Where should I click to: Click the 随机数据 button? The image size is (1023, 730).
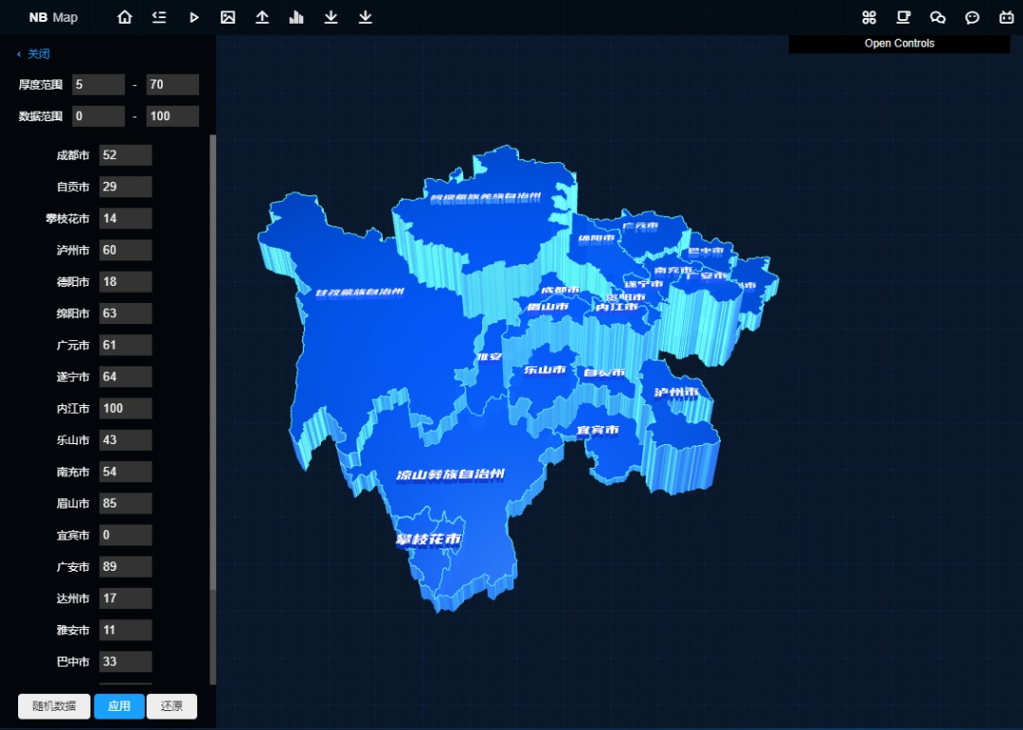pos(54,706)
